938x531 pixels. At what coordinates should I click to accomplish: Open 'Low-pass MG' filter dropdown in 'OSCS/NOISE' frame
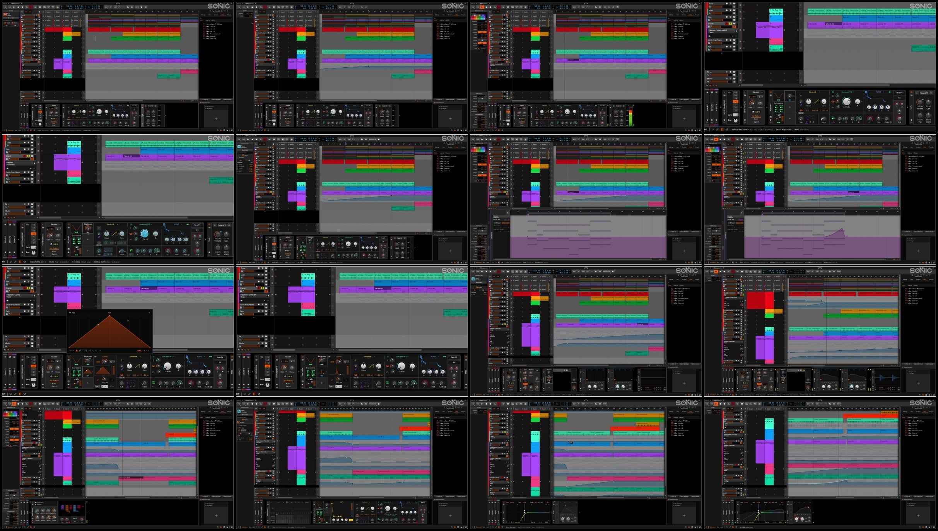(145, 224)
